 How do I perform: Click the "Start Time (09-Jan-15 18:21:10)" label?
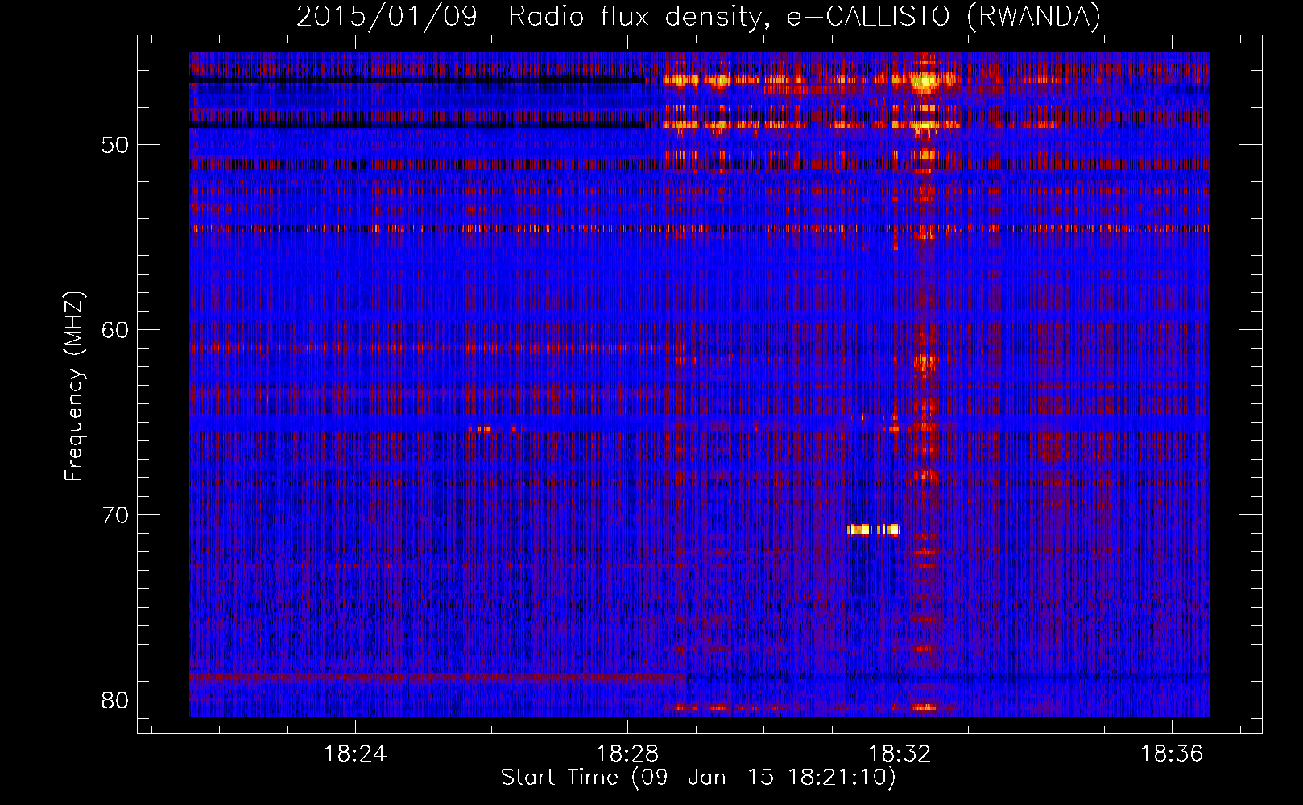(x=698, y=778)
